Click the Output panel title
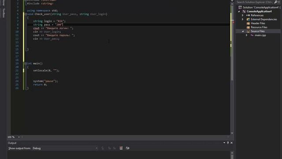Screen dimensions: 282x159 point(12,143)
